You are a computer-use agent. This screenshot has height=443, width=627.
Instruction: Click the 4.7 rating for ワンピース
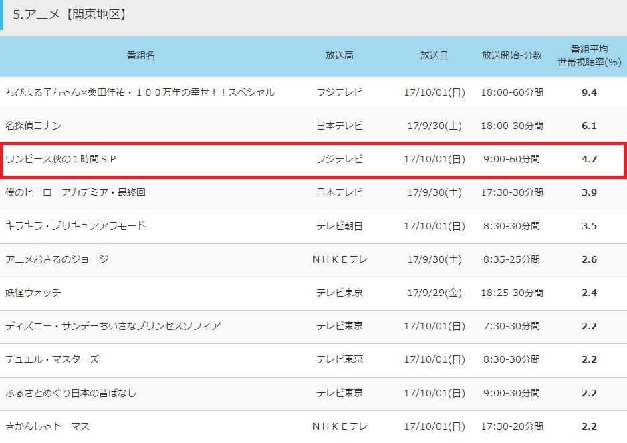pos(589,159)
